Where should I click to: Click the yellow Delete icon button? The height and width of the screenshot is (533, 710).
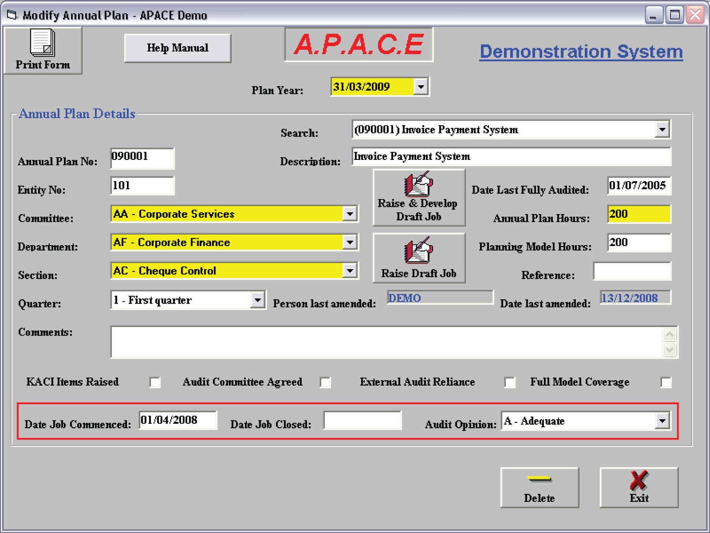[x=539, y=480]
